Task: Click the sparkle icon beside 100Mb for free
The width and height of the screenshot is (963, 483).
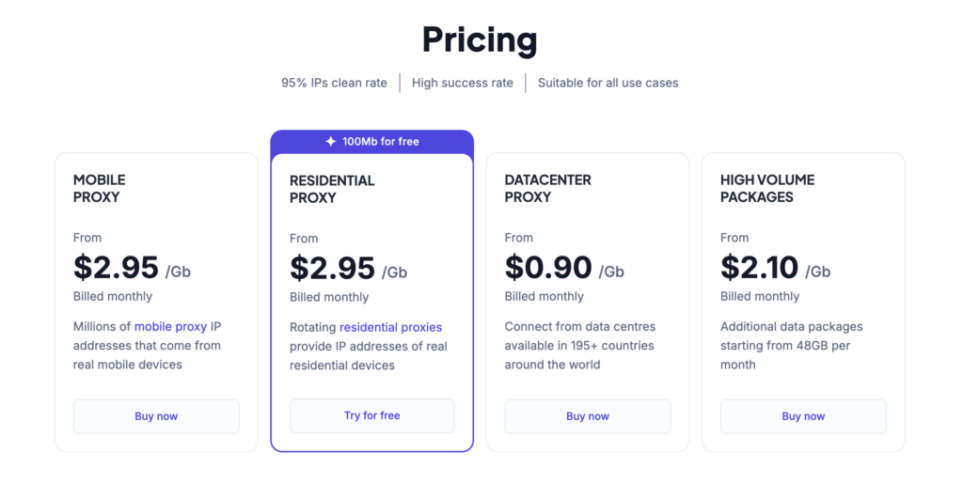Action: (x=330, y=142)
